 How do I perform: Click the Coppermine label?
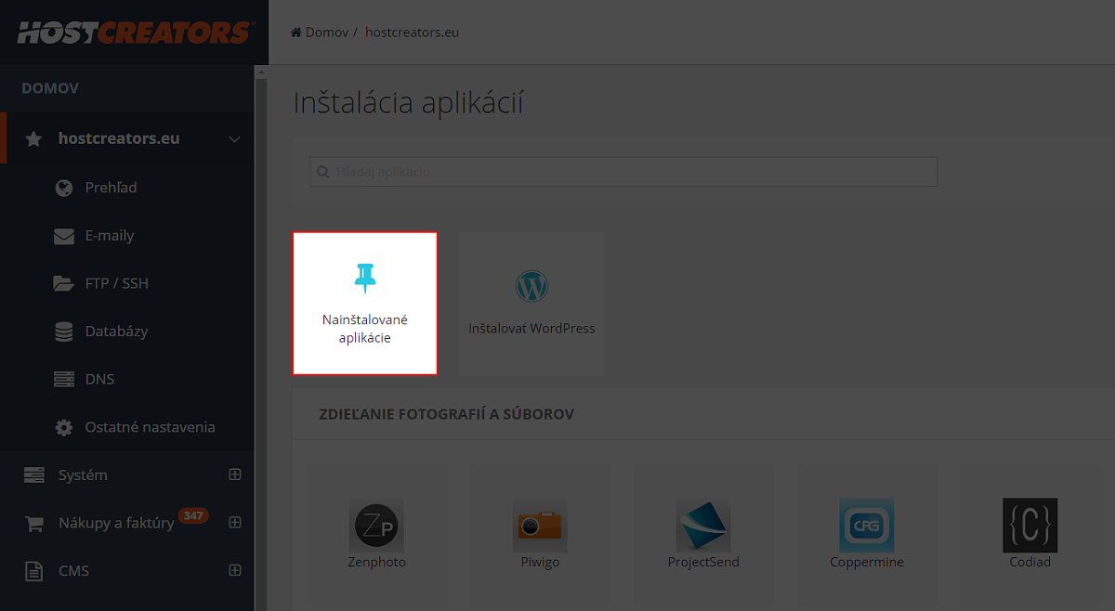point(867,562)
